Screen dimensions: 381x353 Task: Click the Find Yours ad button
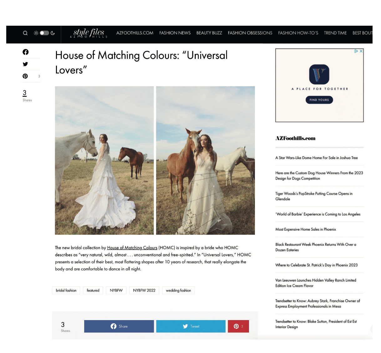(x=319, y=100)
